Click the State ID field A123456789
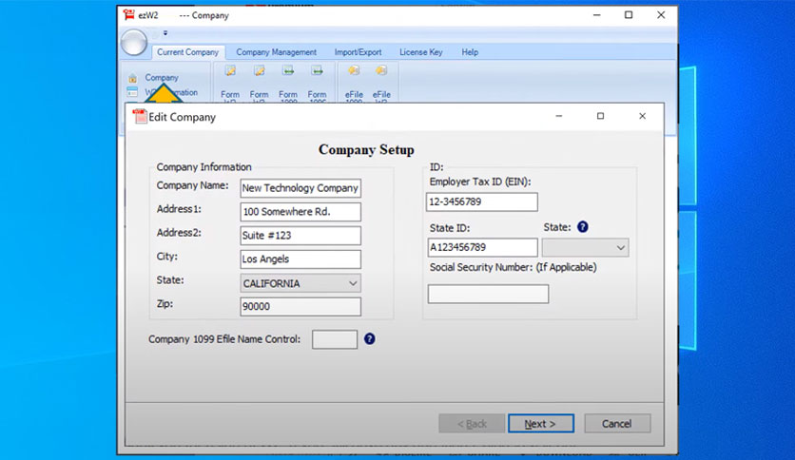 483,247
